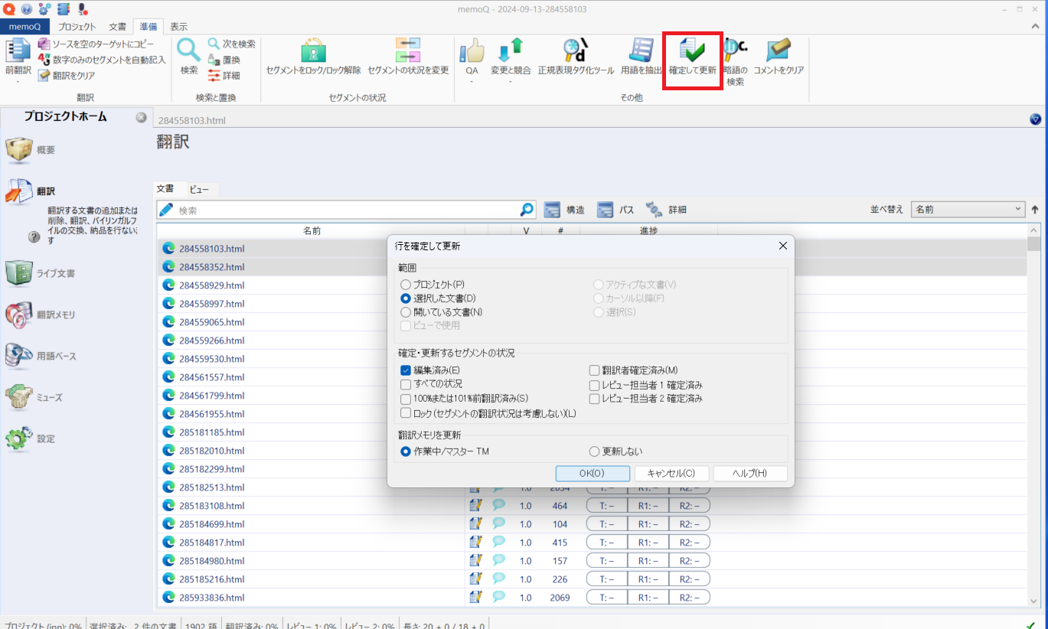
Task: Click the microphone dictation icon in the title bar
Action: tap(82, 9)
